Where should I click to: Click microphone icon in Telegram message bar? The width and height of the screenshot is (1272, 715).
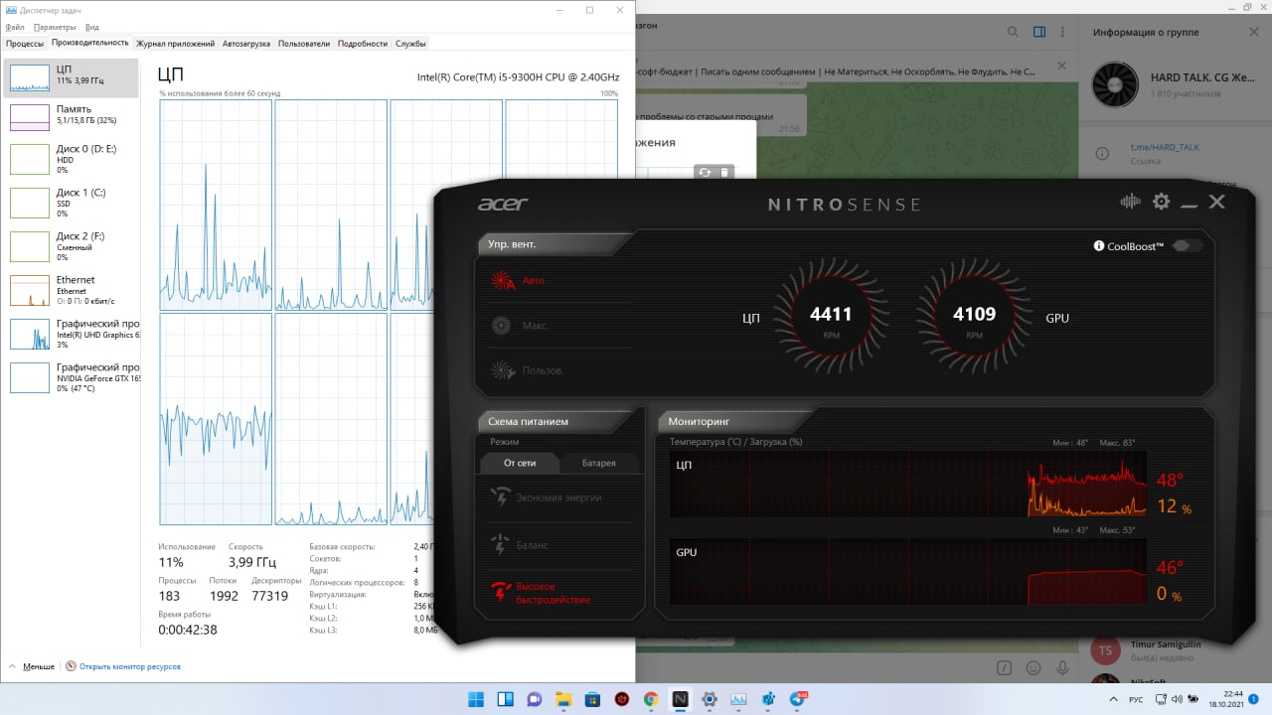(1063, 668)
